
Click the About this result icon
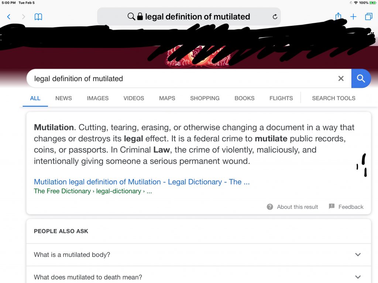[x=270, y=207]
